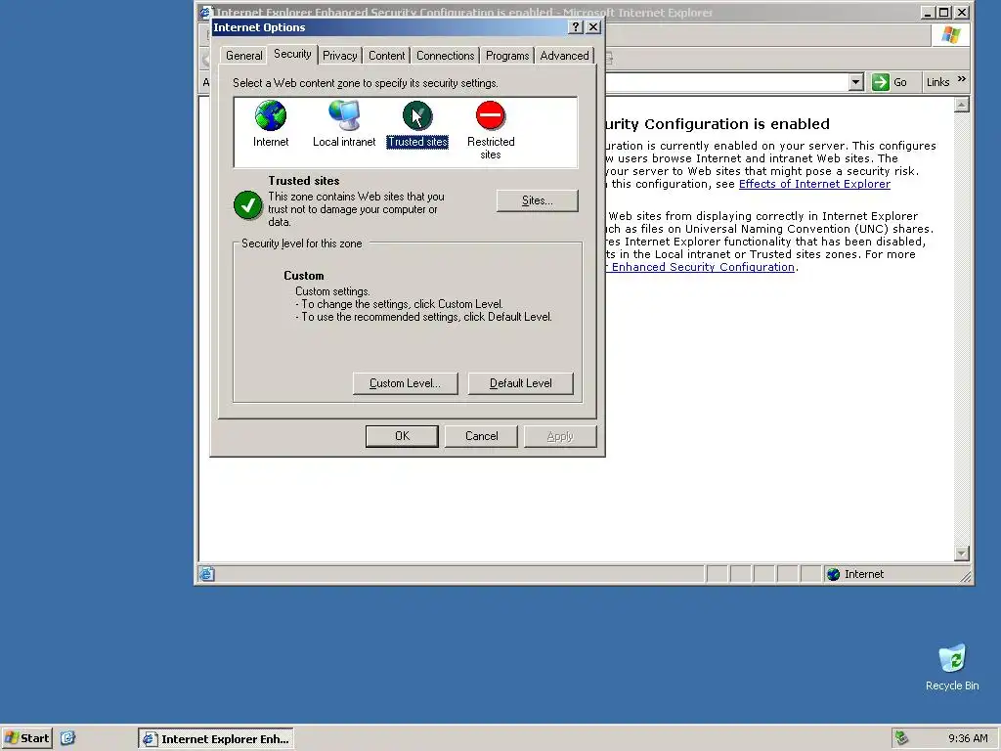Click the system tray security icon
The width and height of the screenshot is (1001, 751).
901,738
